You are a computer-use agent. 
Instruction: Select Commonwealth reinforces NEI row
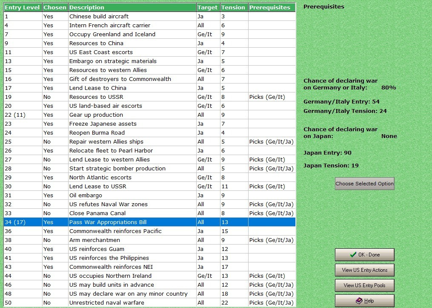149,267
